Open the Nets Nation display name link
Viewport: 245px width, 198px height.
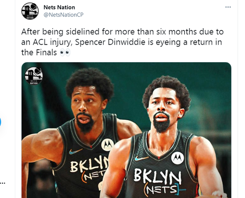click(x=59, y=7)
